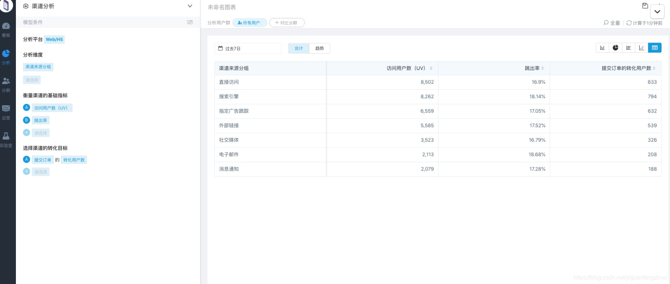
Task: Open the 分群 user groups sidebar icon
Action: tap(6, 85)
